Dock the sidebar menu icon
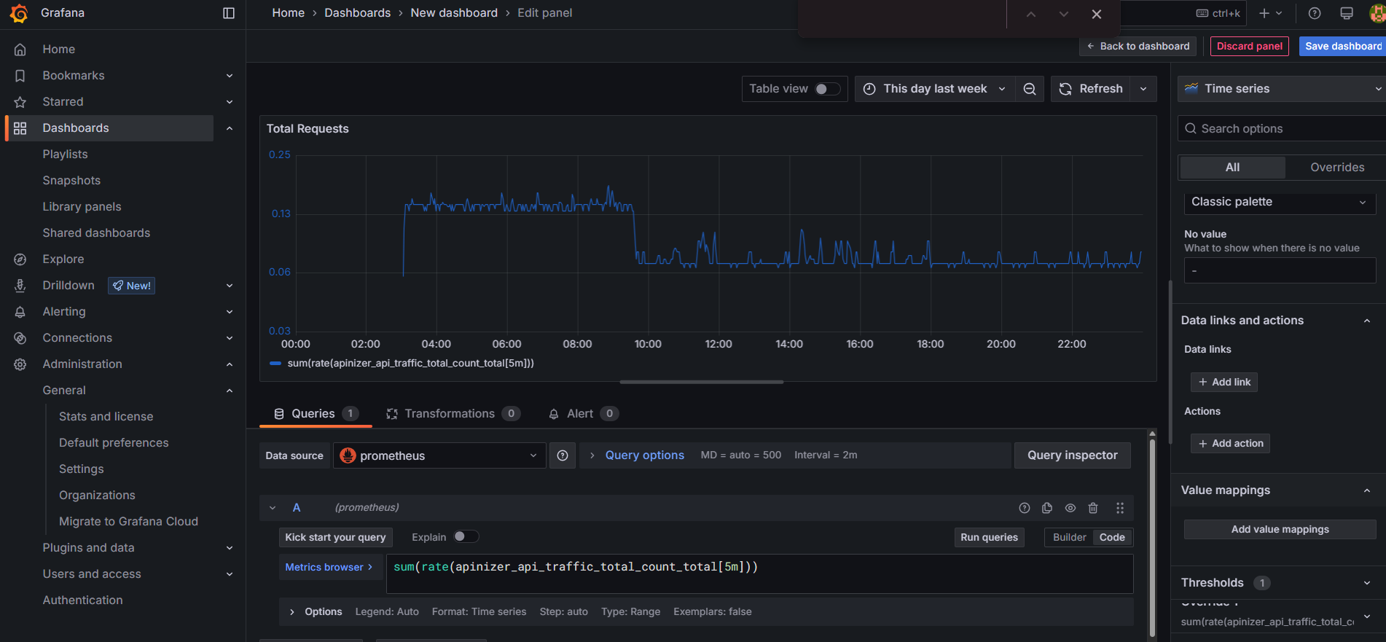Viewport: 1386px width, 642px height. click(x=229, y=13)
